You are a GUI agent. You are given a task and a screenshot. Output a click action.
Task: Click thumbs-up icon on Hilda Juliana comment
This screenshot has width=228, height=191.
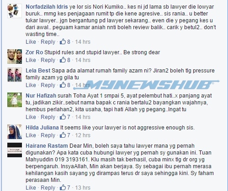tap(63, 135)
